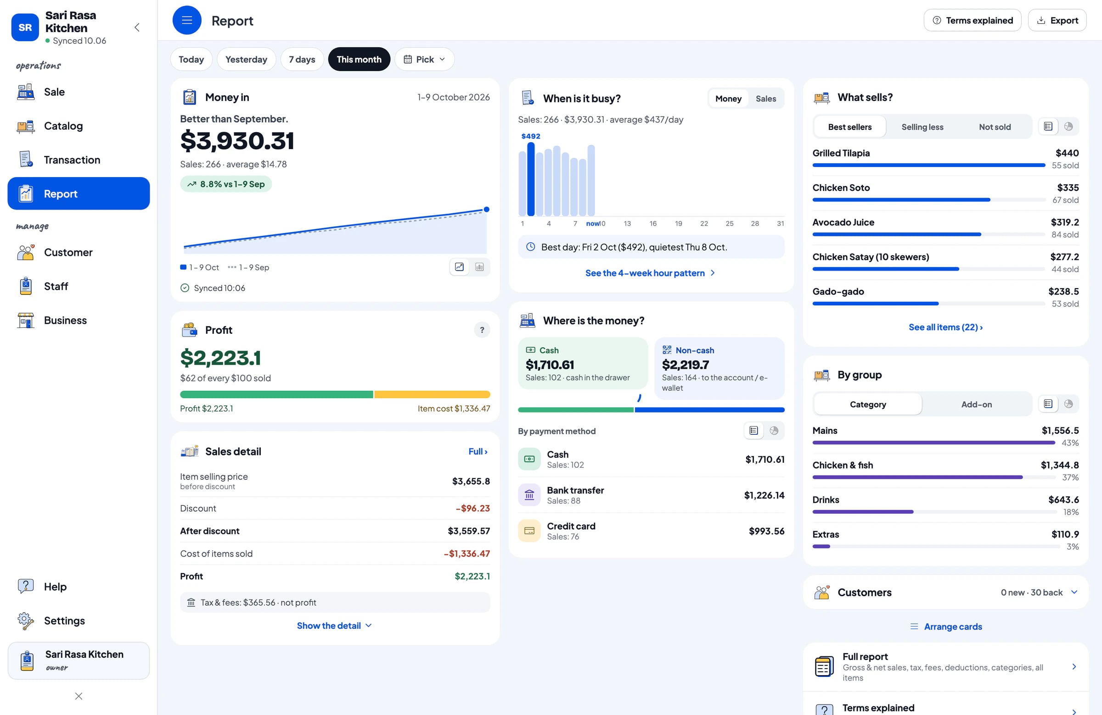Open the Staff badge icon

click(25, 286)
